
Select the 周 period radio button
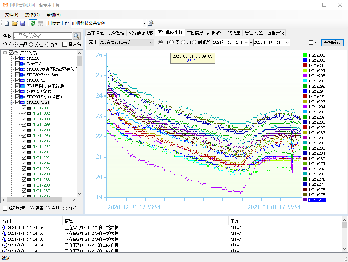[171, 42]
